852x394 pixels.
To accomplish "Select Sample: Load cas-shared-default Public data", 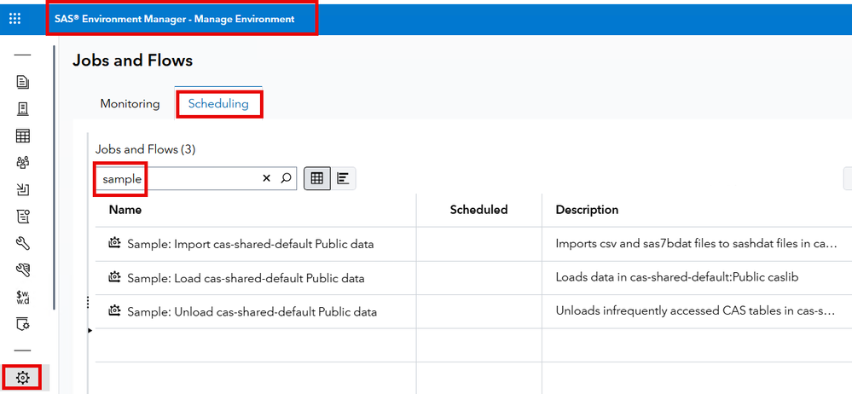I will pos(246,279).
